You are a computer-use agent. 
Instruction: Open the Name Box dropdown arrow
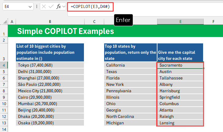pyautogui.click(x=30, y=7)
